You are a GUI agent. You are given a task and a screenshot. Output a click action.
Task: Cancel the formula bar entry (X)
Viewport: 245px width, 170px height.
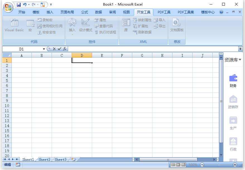click(54, 49)
